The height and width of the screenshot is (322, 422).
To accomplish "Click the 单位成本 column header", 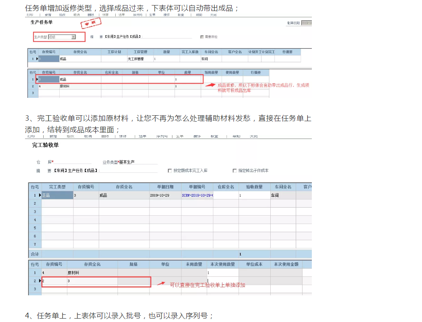I will tap(254, 264).
